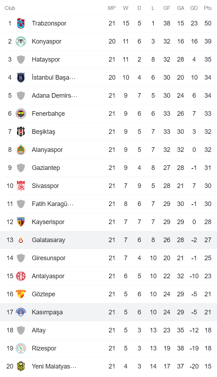Sort by the GD column header
217x377 pixels.
[194, 8]
